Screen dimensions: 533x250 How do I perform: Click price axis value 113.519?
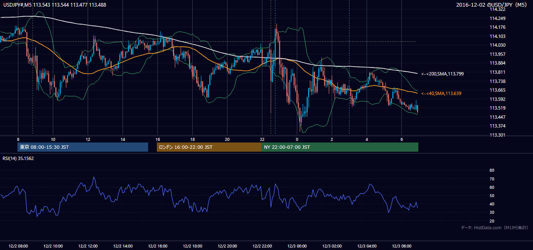click(x=497, y=108)
